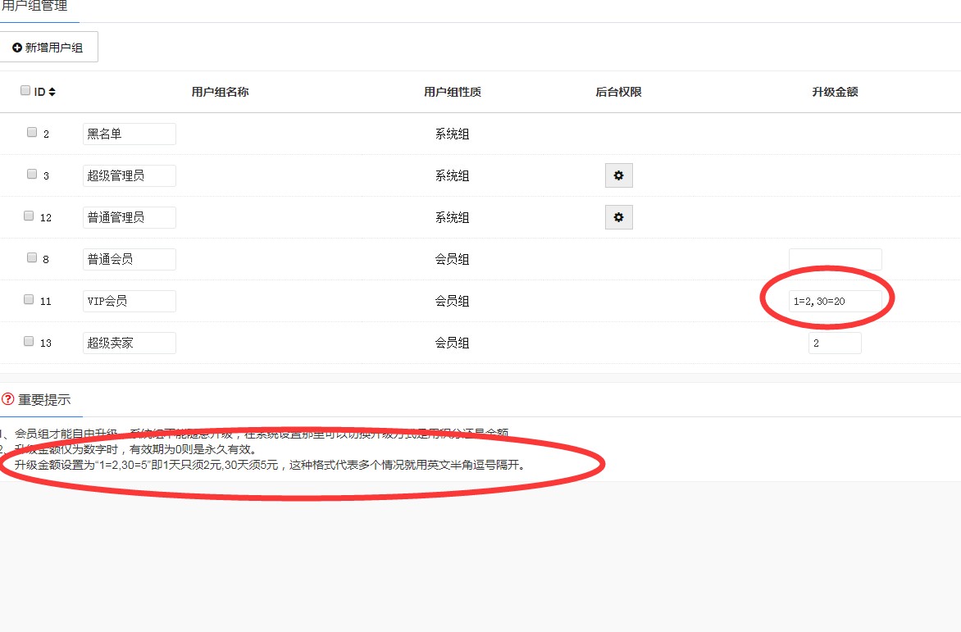Click the 用户组名称 column header

click(220, 93)
